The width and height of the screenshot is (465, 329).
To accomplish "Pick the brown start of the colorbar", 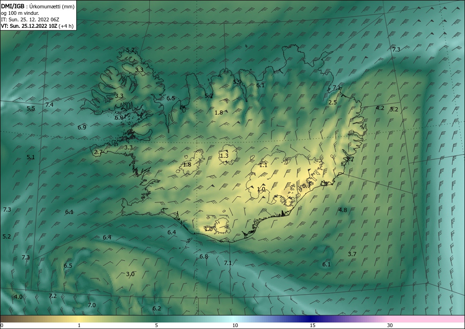I will tap(12, 319).
